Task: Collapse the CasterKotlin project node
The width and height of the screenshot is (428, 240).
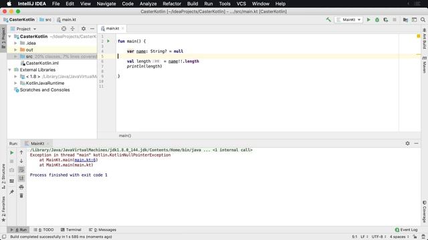Action: coord(9,37)
